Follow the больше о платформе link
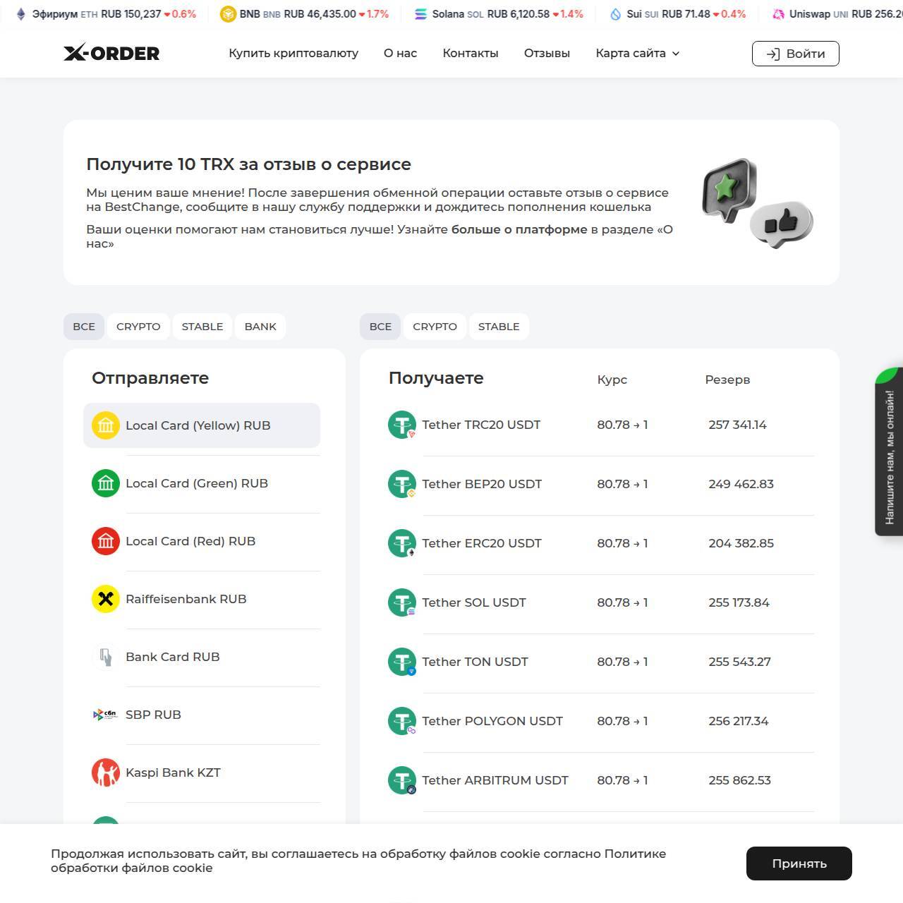This screenshot has height=903, width=903. [x=519, y=229]
